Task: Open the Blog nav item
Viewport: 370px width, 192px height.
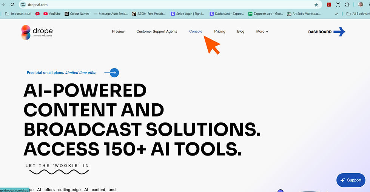Action: tap(241, 32)
